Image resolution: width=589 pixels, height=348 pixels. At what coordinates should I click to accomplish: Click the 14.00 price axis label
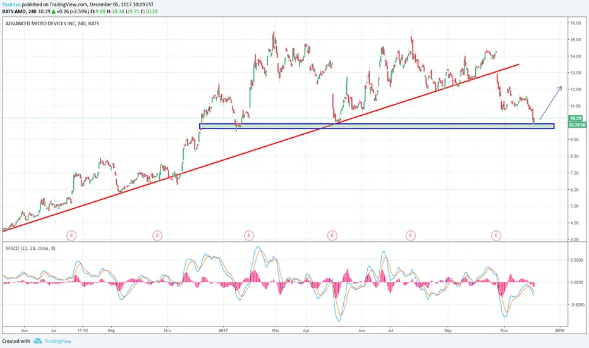(x=576, y=56)
